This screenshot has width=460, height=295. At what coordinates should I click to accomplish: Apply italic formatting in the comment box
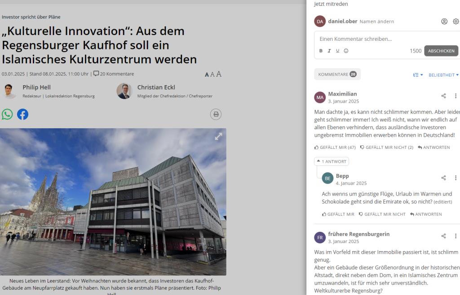click(329, 51)
